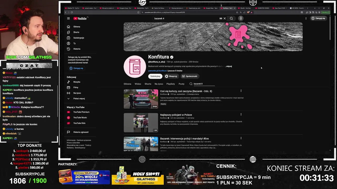Viewport: 337px width, 189px height.
Task: Click the Aktualizuj browser update button
Action: tap(325, 12)
